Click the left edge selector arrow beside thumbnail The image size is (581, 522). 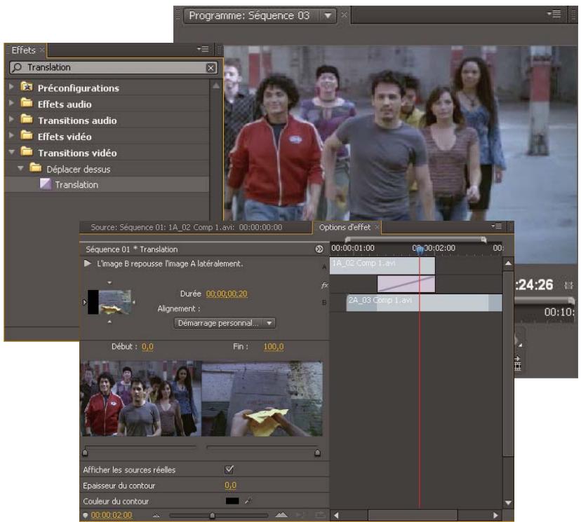click(84, 302)
